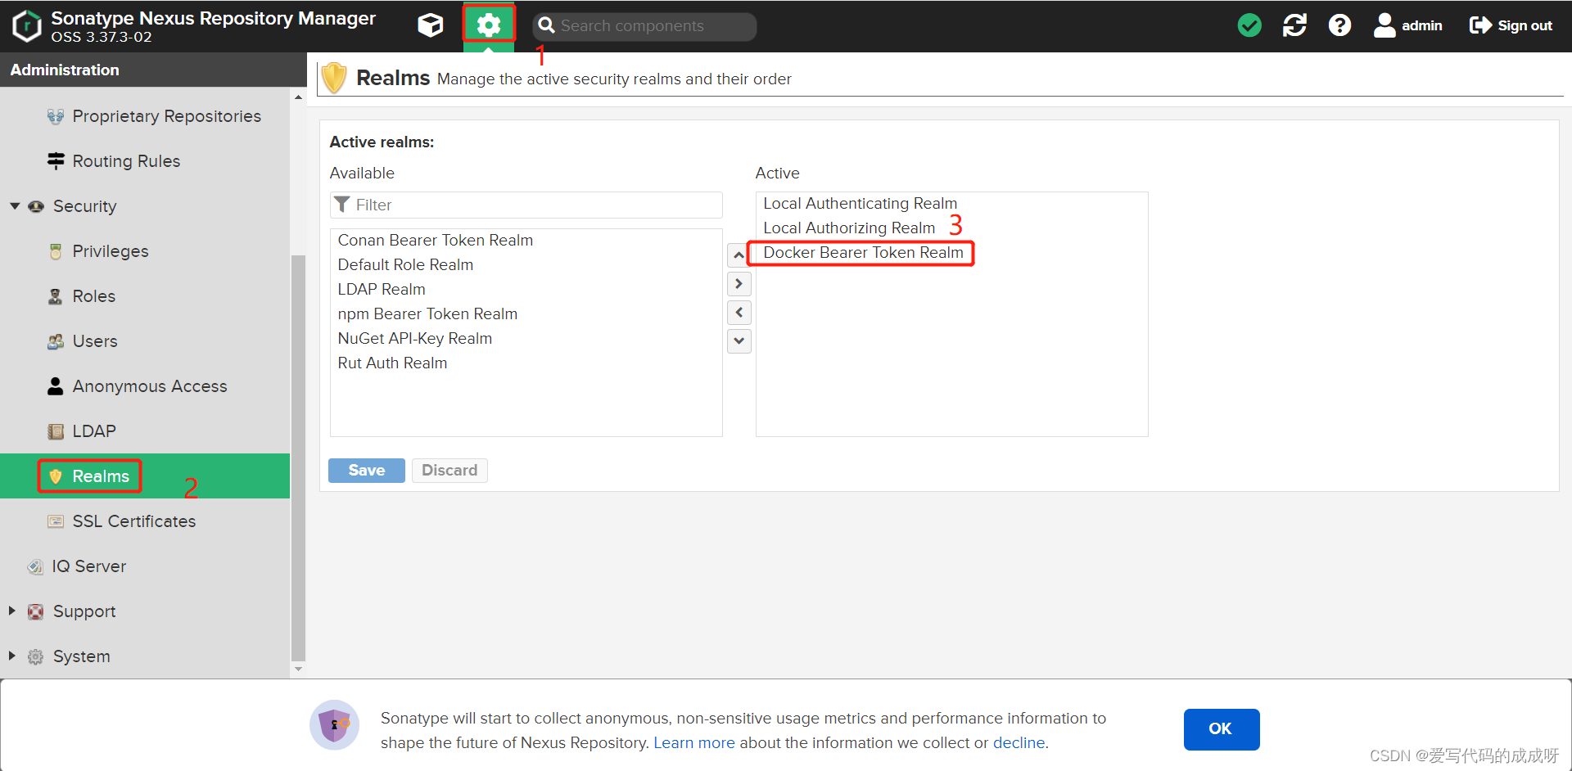Open Privileges page

coord(110,251)
